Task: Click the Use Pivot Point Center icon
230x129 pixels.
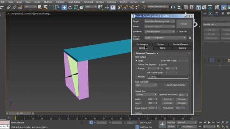Action: coord(100,7)
